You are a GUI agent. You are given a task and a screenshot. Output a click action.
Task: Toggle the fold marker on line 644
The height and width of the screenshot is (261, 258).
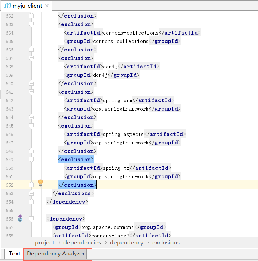point(31,117)
